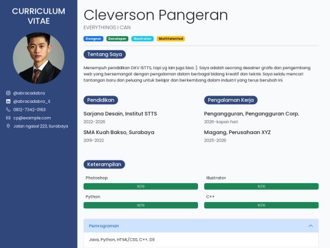Screen dimensions: 330x248
Task: Click the Photoshop skill progress bar
Action: click(x=141, y=186)
